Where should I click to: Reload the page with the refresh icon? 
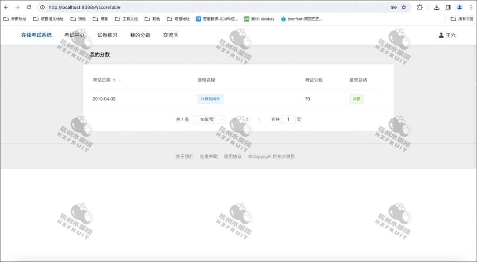[x=29, y=7]
